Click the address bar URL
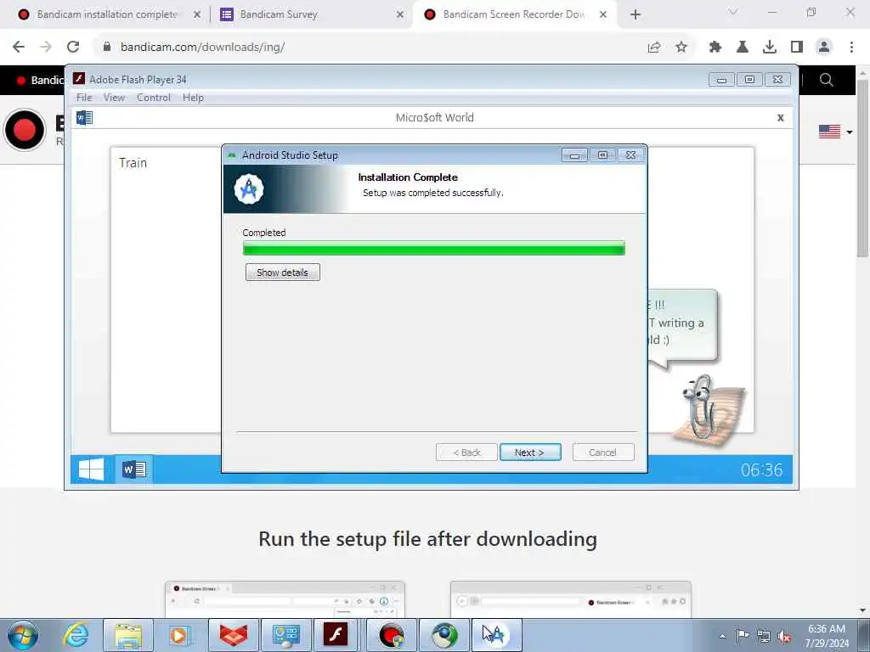Image resolution: width=870 pixels, height=652 pixels. [x=202, y=48]
